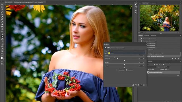This screenshot has height=102, width=182.
Task: Select the Healing Brush tool
Action: [x=2, y=19]
